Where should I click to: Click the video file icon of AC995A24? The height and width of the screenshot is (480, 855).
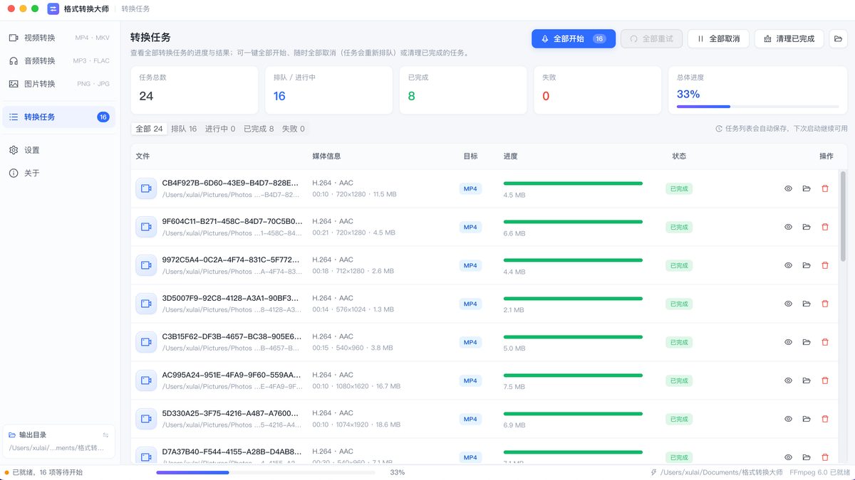coord(146,380)
